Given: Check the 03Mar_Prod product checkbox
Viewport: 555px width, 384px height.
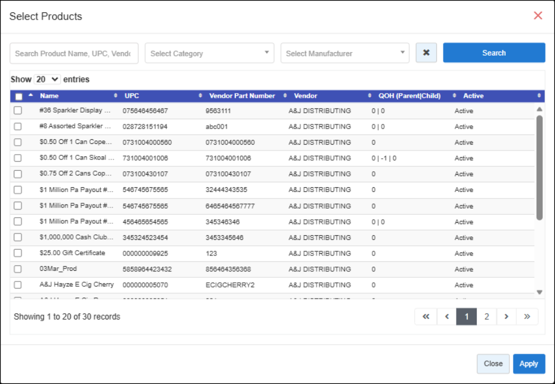Looking at the screenshot, I should pos(18,268).
